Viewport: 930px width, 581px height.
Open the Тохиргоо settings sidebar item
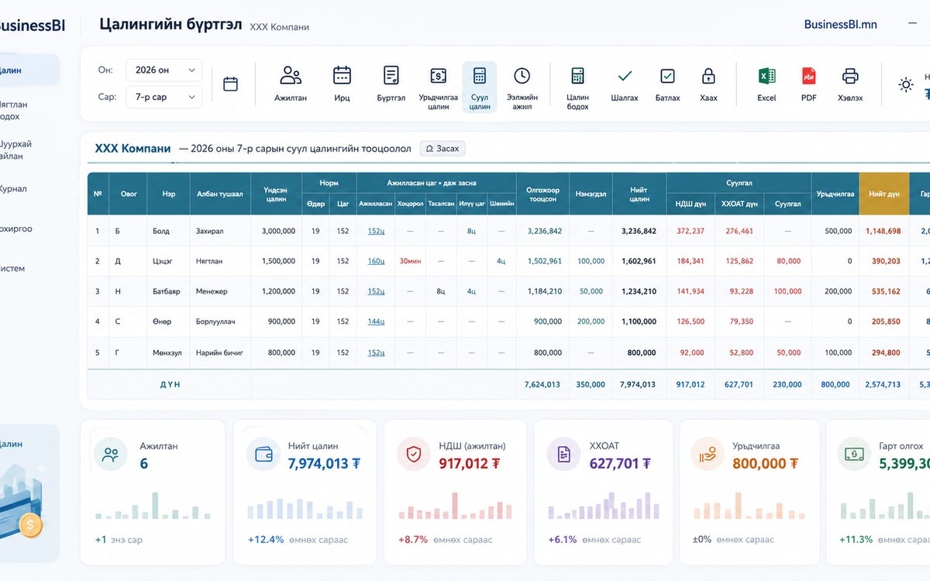coord(15,229)
